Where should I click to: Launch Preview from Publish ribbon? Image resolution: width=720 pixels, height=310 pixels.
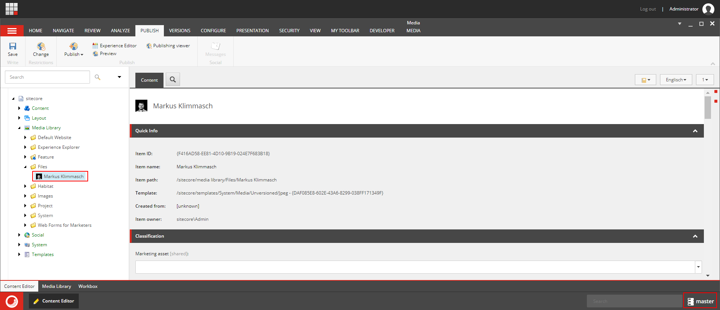click(104, 54)
